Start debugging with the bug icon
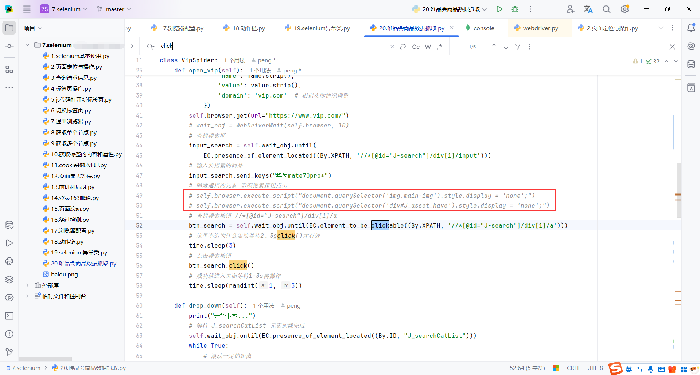This screenshot has width=700, height=375. coord(515,9)
